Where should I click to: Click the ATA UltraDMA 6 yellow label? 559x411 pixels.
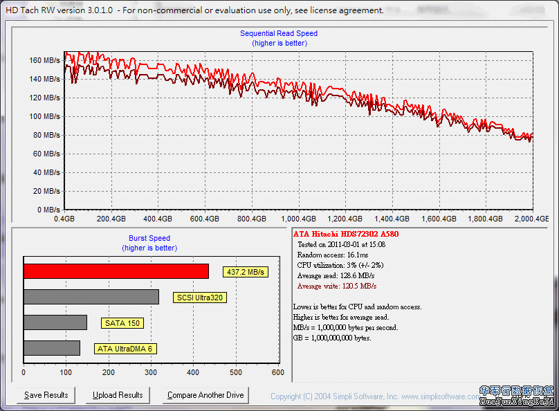[x=125, y=349]
